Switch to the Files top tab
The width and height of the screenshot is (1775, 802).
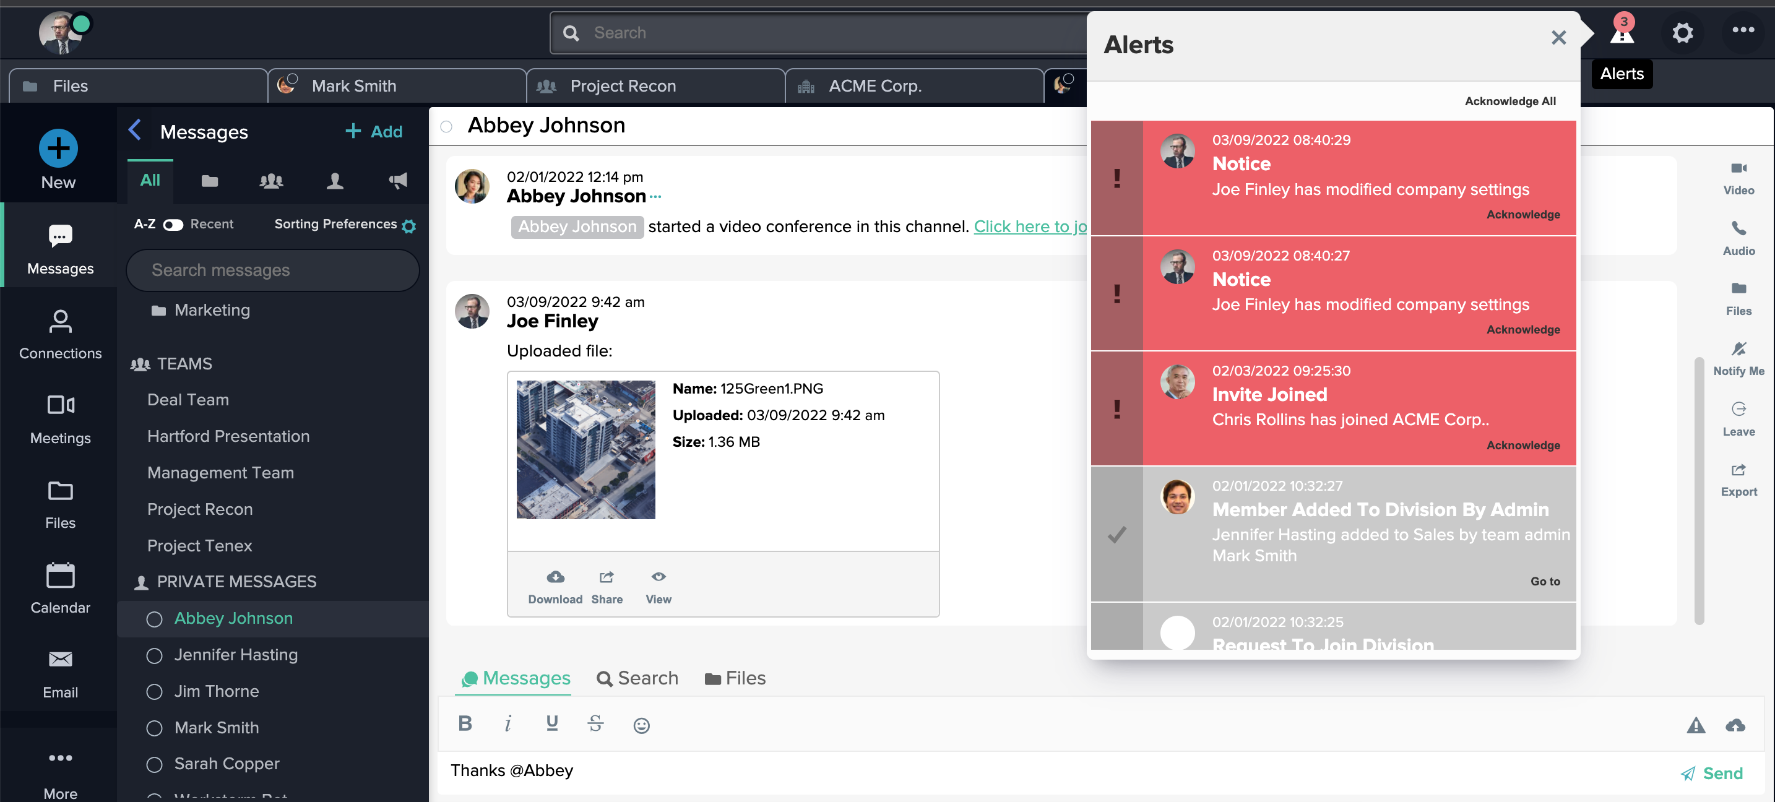138,85
